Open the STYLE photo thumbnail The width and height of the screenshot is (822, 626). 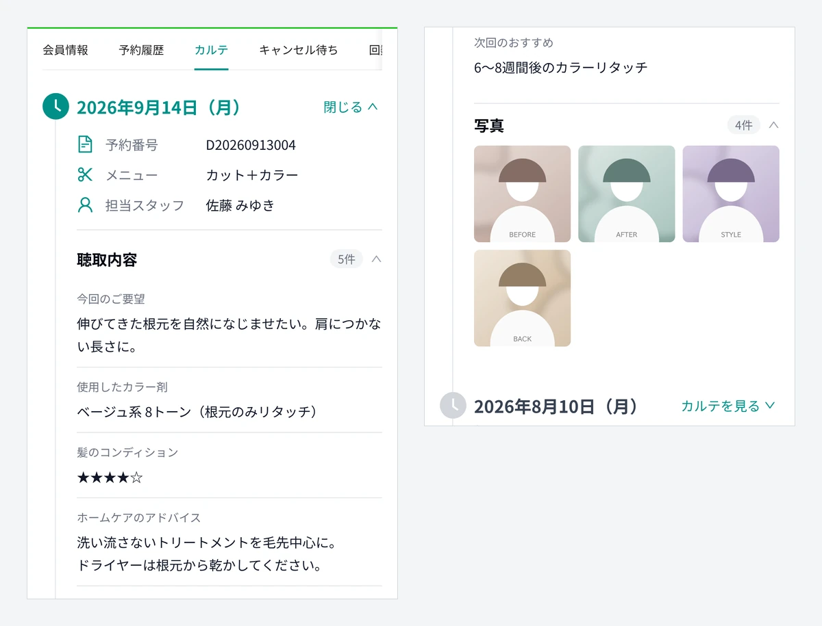click(x=731, y=194)
